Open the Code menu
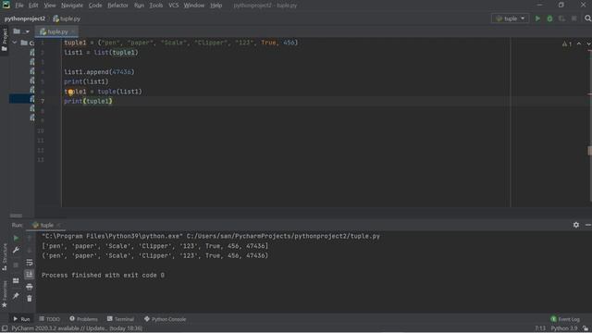Image resolution: width=592 pixels, height=333 pixels. click(95, 6)
